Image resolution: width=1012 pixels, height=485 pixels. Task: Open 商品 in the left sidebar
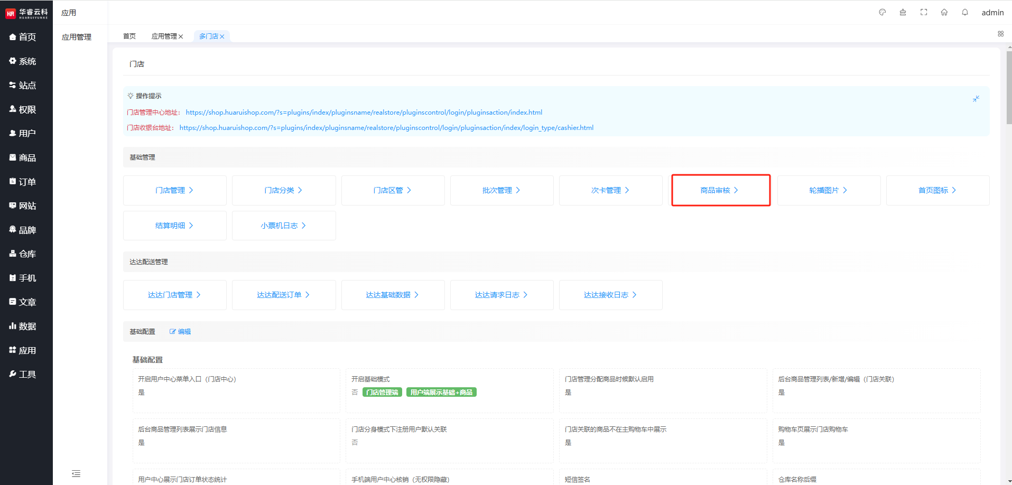pyautogui.click(x=27, y=157)
